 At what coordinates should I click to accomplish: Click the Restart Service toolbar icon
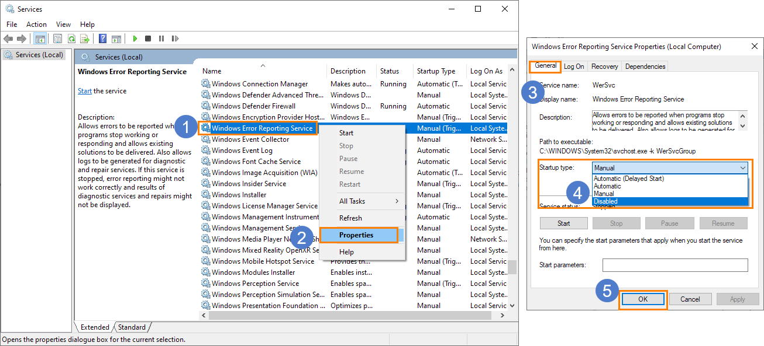coord(175,39)
